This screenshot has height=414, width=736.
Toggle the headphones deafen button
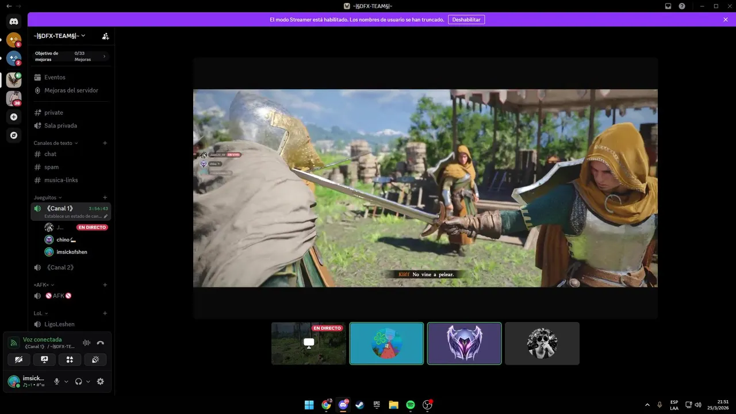click(x=79, y=381)
